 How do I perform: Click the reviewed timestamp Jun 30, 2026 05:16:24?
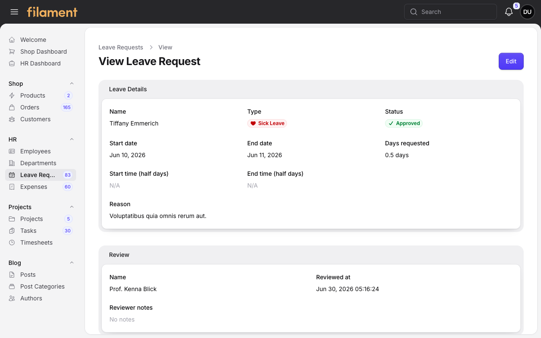pyautogui.click(x=347, y=289)
